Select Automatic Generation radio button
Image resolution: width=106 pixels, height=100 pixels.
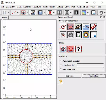pyautogui.click(x=61, y=61)
